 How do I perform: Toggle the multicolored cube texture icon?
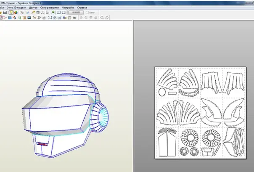coord(16,13)
